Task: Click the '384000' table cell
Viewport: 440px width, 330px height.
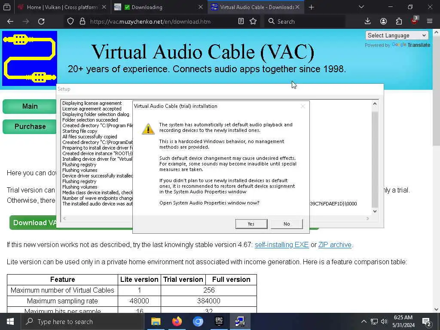Action: pos(209,301)
